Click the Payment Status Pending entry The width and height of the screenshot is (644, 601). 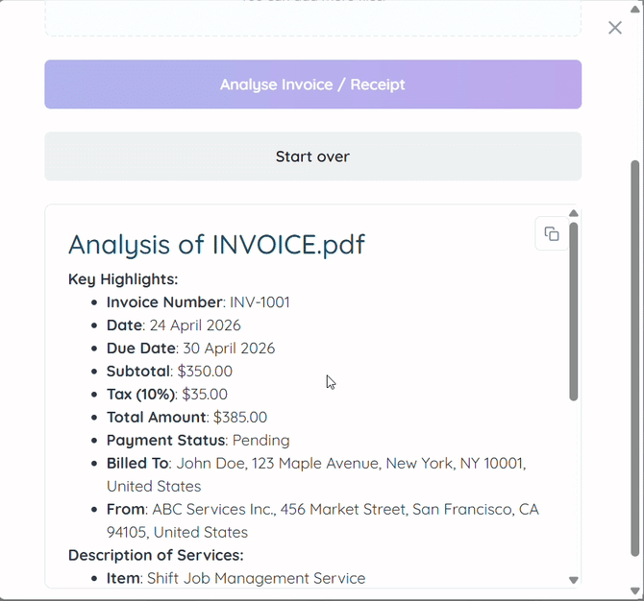pos(198,441)
